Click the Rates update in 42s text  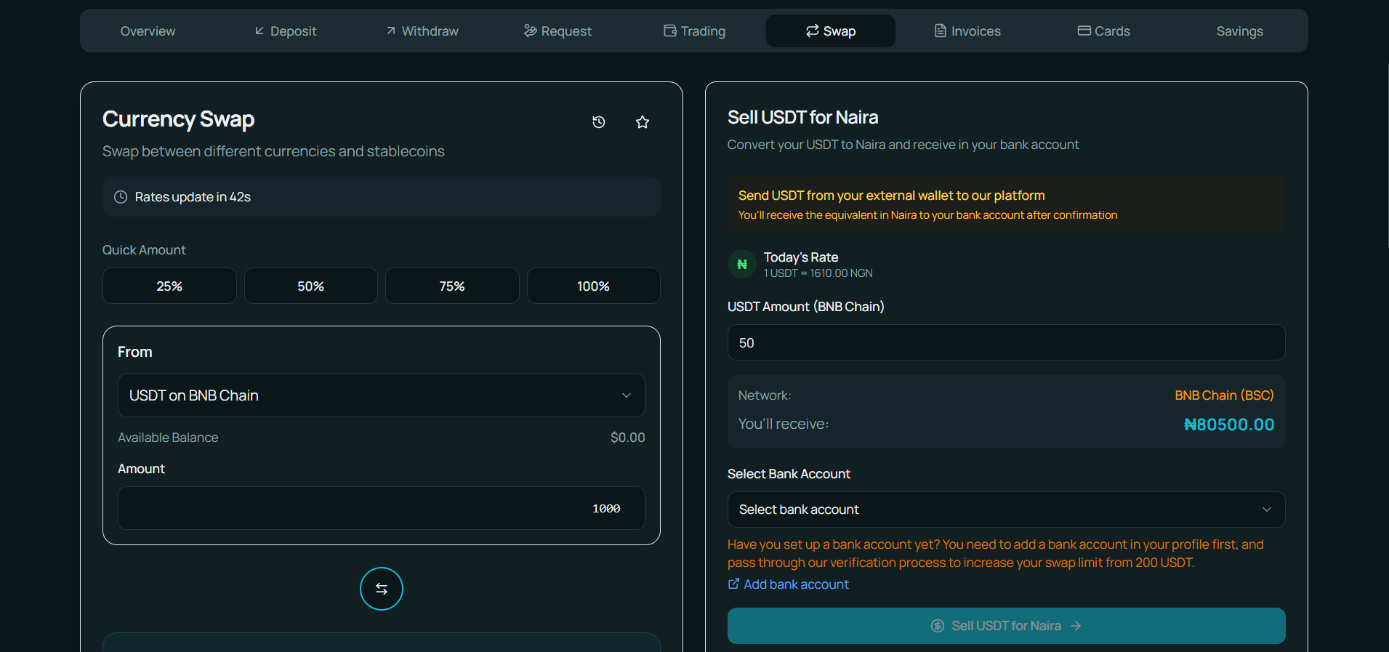tap(193, 197)
